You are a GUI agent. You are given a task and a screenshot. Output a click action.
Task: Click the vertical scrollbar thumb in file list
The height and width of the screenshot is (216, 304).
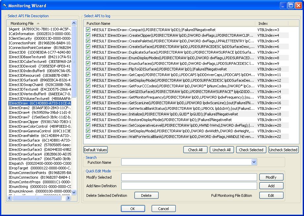click(x=74, y=62)
